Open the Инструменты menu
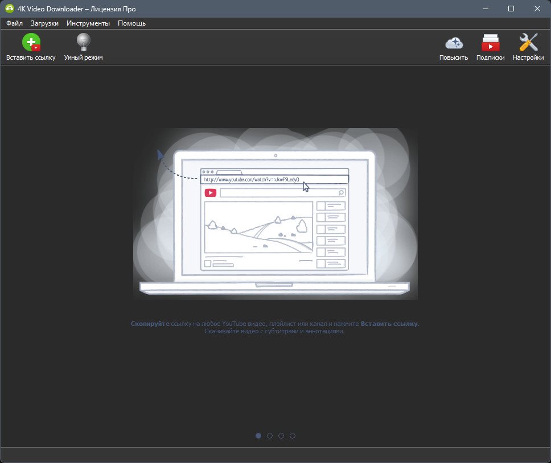 [88, 23]
